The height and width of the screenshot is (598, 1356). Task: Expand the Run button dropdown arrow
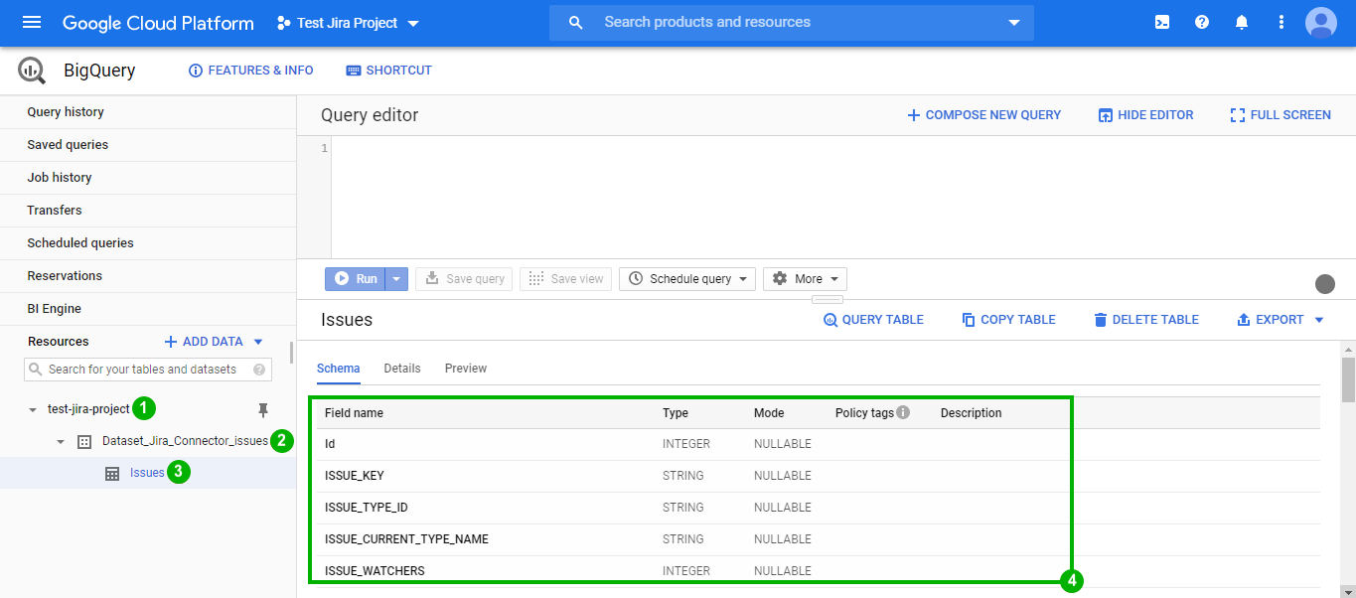[x=394, y=278]
